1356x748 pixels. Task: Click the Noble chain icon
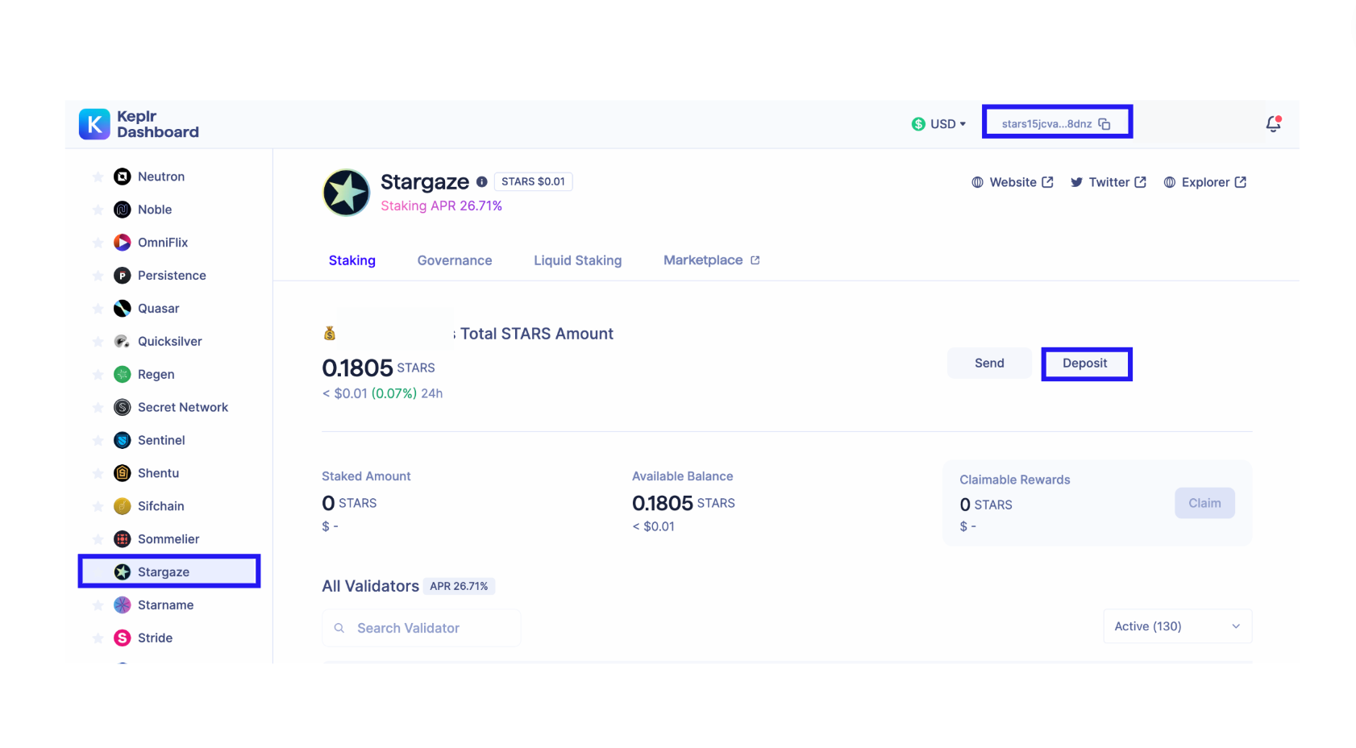[123, 210]
